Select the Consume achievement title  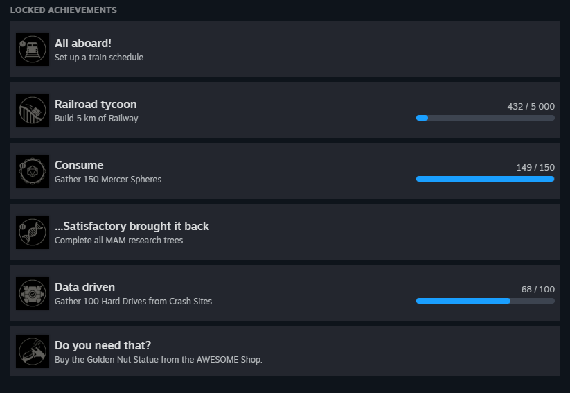79,165
